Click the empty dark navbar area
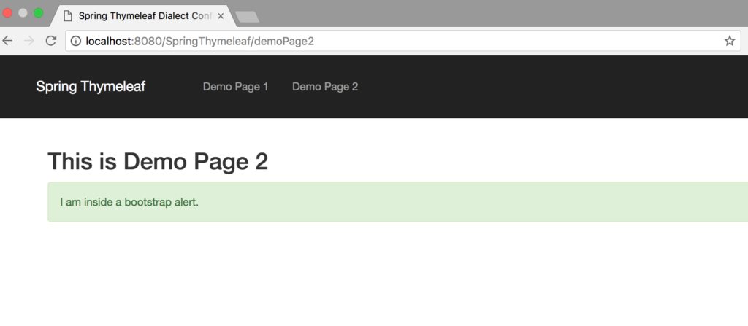 tap(548, 87)
